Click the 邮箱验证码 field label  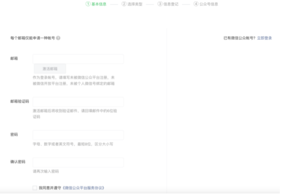(x=18, y=101)
